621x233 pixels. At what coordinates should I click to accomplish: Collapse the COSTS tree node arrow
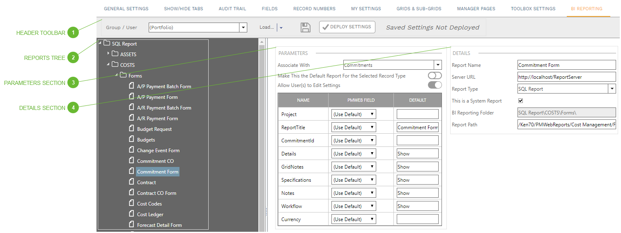point(108,64)
